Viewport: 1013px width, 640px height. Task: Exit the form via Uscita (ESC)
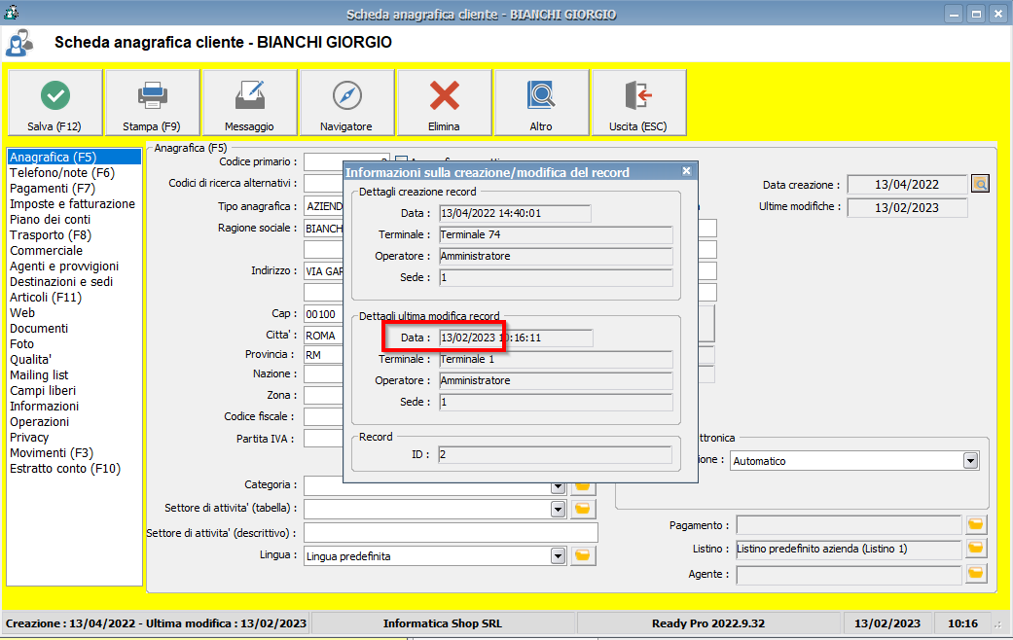tap(639, 103)
